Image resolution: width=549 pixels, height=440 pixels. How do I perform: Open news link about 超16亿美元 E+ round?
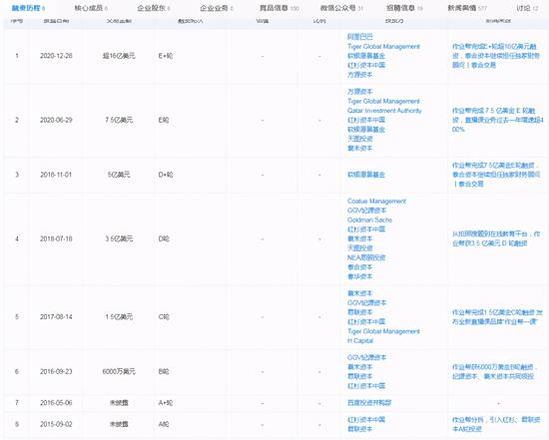pos(495,56)
